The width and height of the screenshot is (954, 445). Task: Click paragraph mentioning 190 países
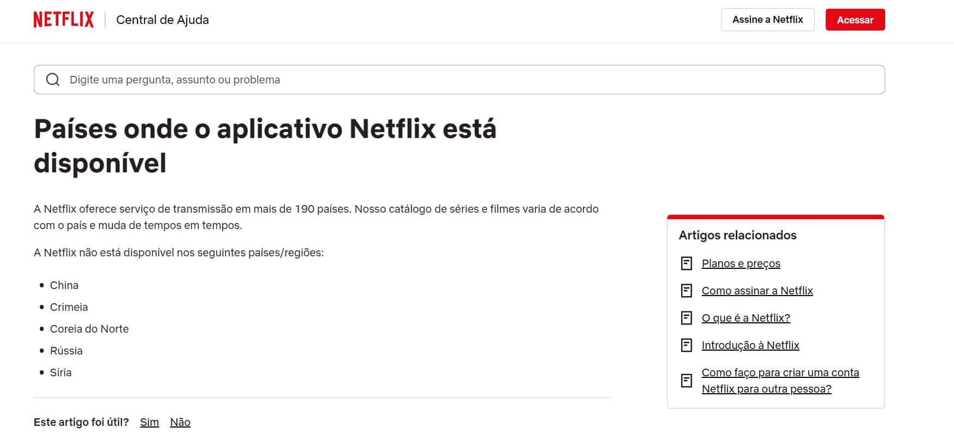[316, 217]
